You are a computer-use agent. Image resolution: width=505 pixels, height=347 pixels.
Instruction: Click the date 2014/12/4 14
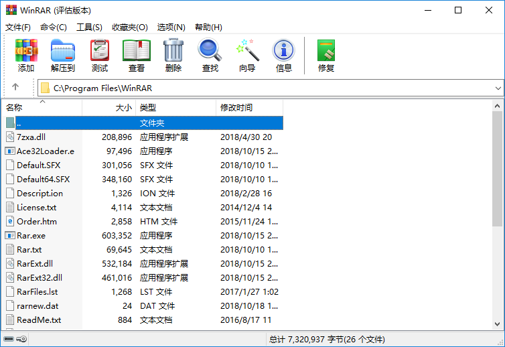[x=246, y=208]
